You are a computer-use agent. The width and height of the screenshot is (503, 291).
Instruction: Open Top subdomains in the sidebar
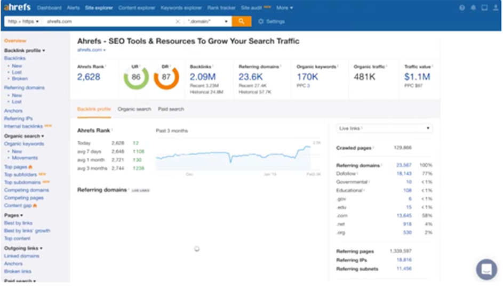22,182
